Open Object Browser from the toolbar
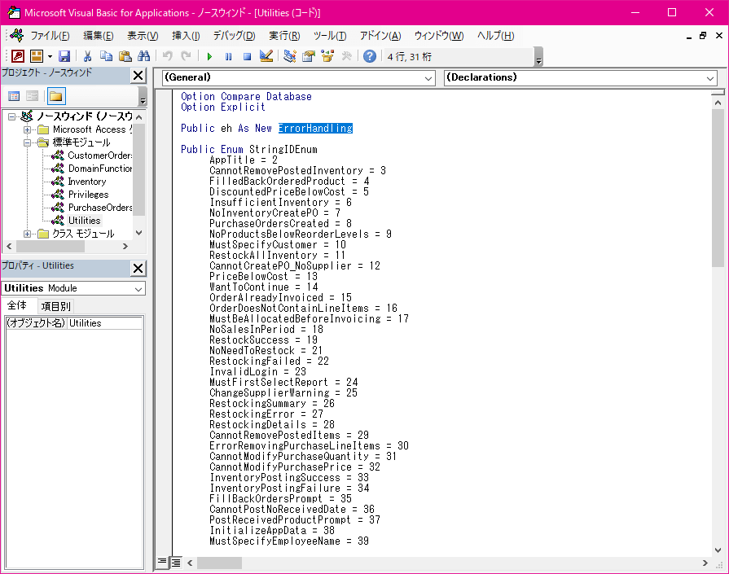Image resolution: width=729 pixels, height=574 pixels. (327, 56)
